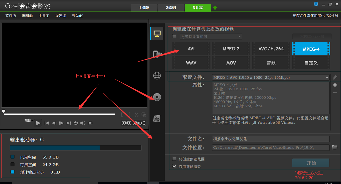
Task: Choose the MOV format
Action: (x=231, y=63)
